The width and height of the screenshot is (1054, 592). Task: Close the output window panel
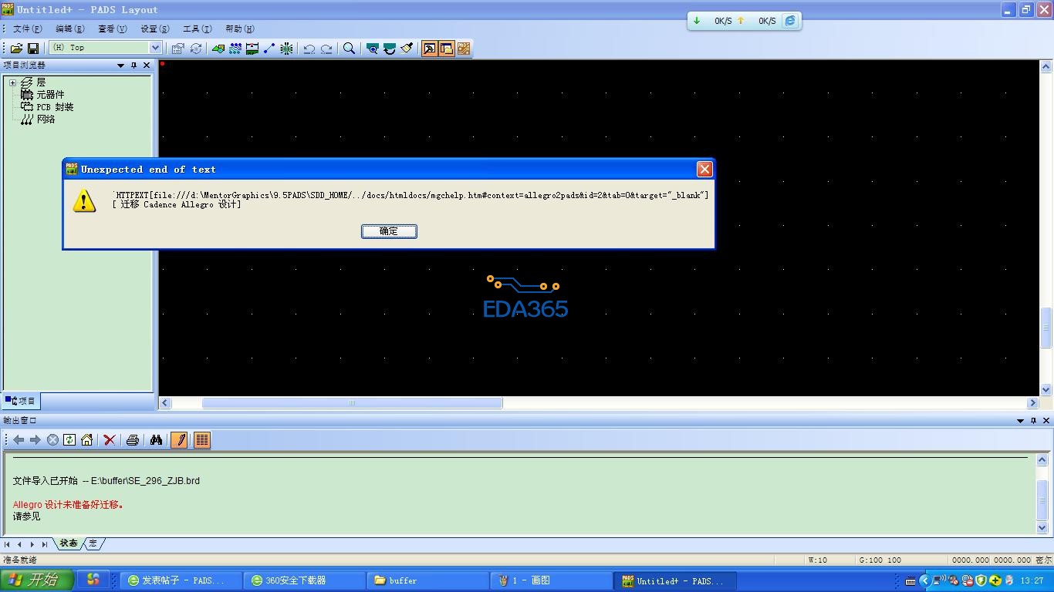tap(1046, 421)
